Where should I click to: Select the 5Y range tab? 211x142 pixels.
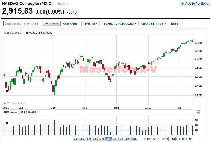(x=128, y=139)
